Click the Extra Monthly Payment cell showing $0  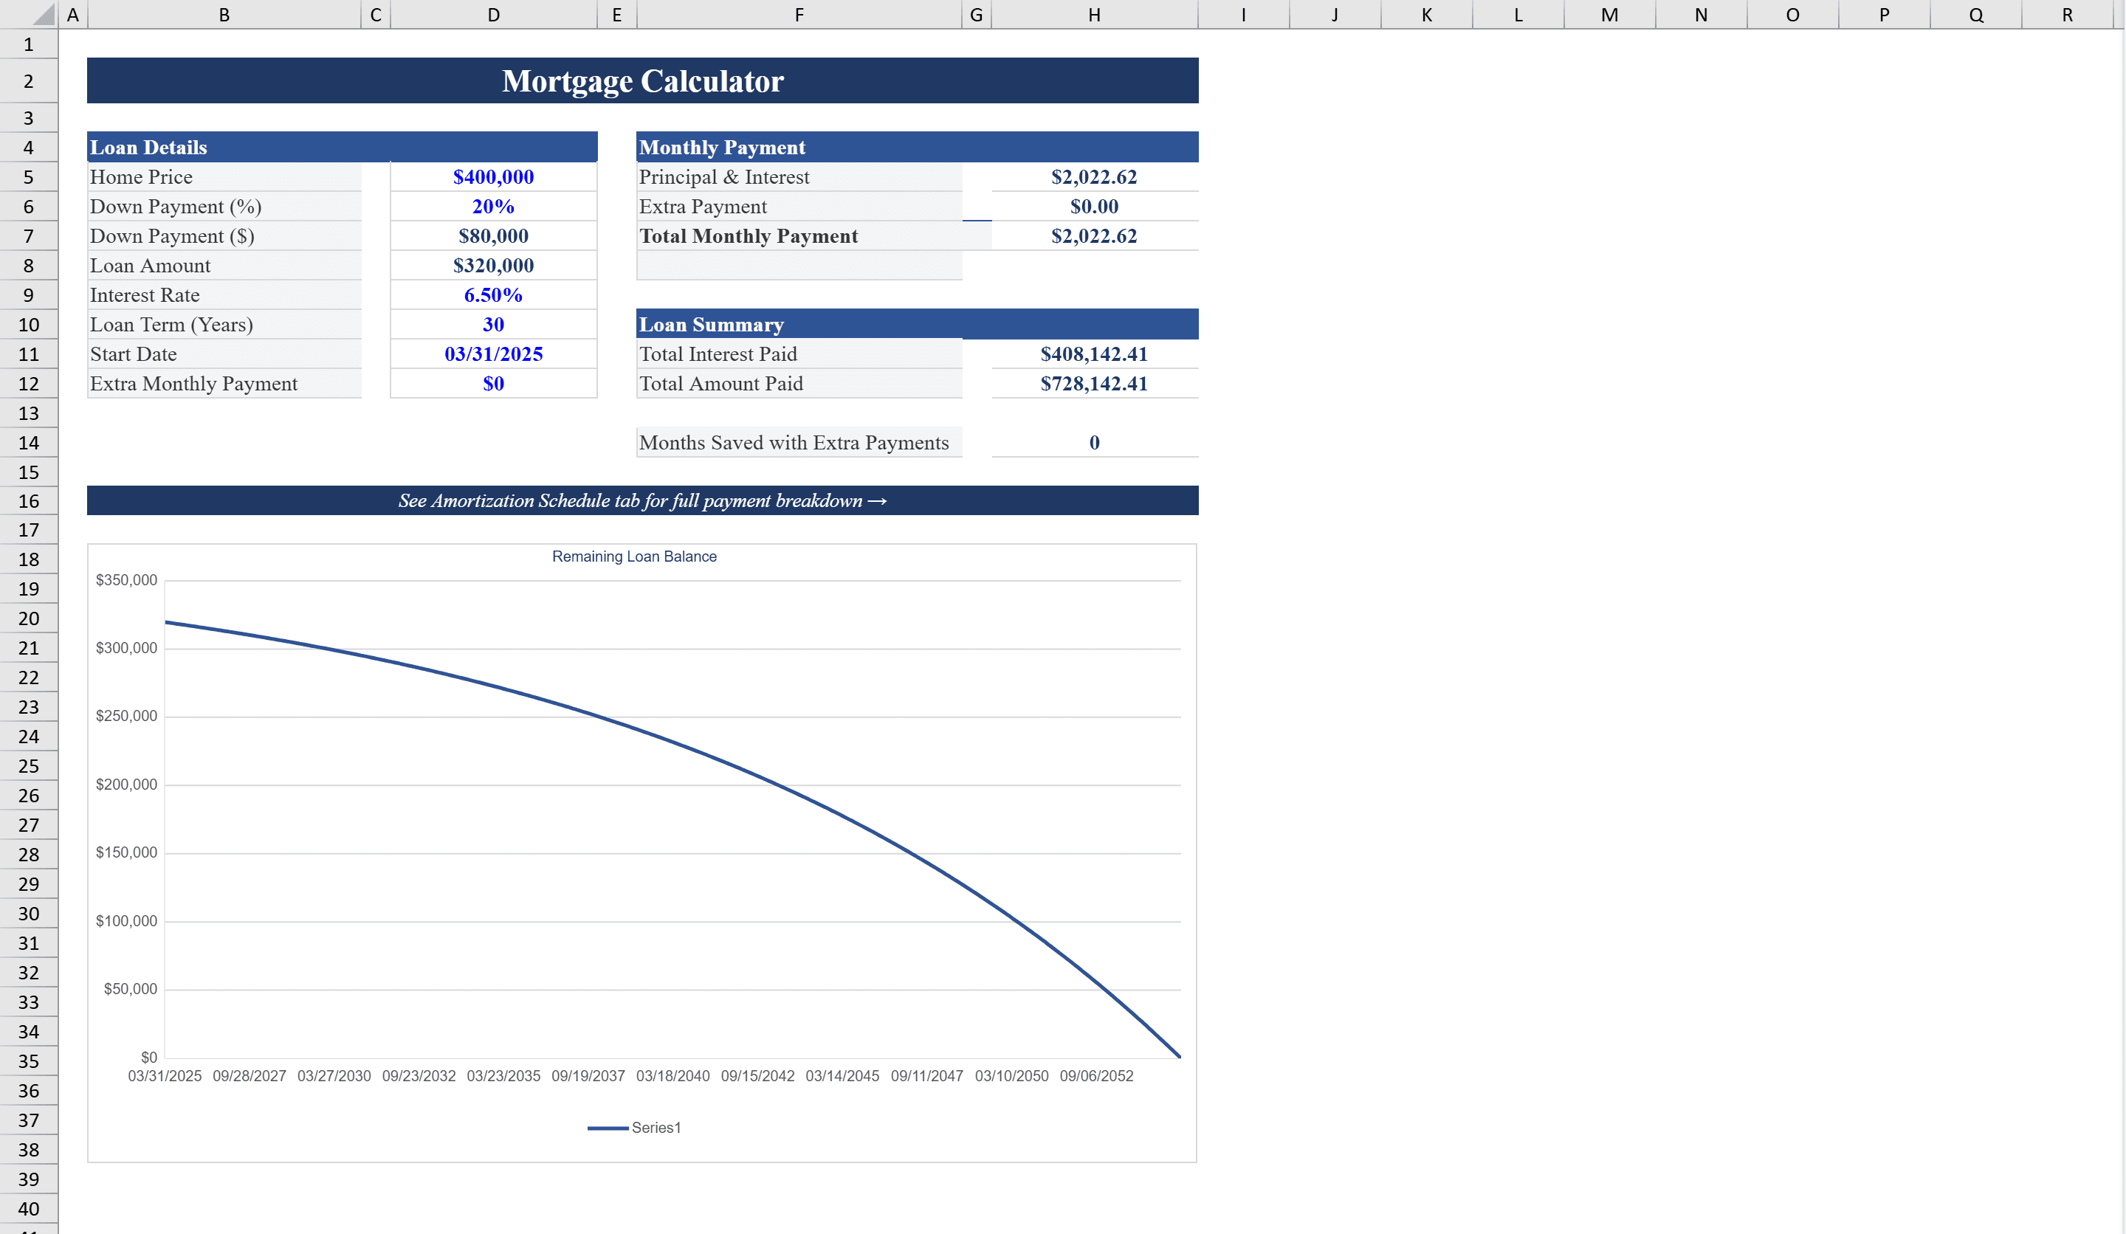492,383
